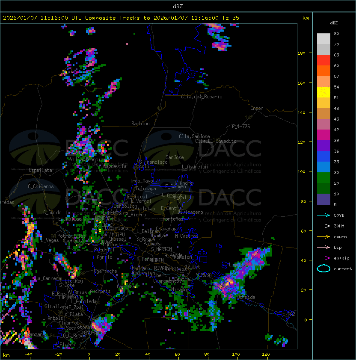This screenshot has height=360, width=356.
Task: Pick the red 65 dBZ swatch
Action: 323,60
